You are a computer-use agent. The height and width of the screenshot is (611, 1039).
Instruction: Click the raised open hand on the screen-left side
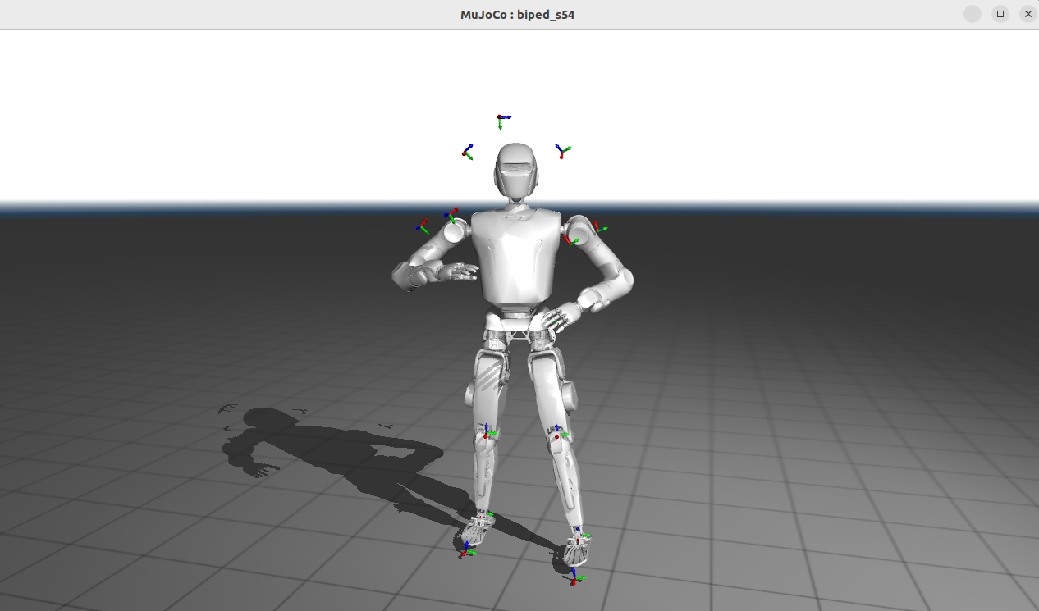[455, 272]
